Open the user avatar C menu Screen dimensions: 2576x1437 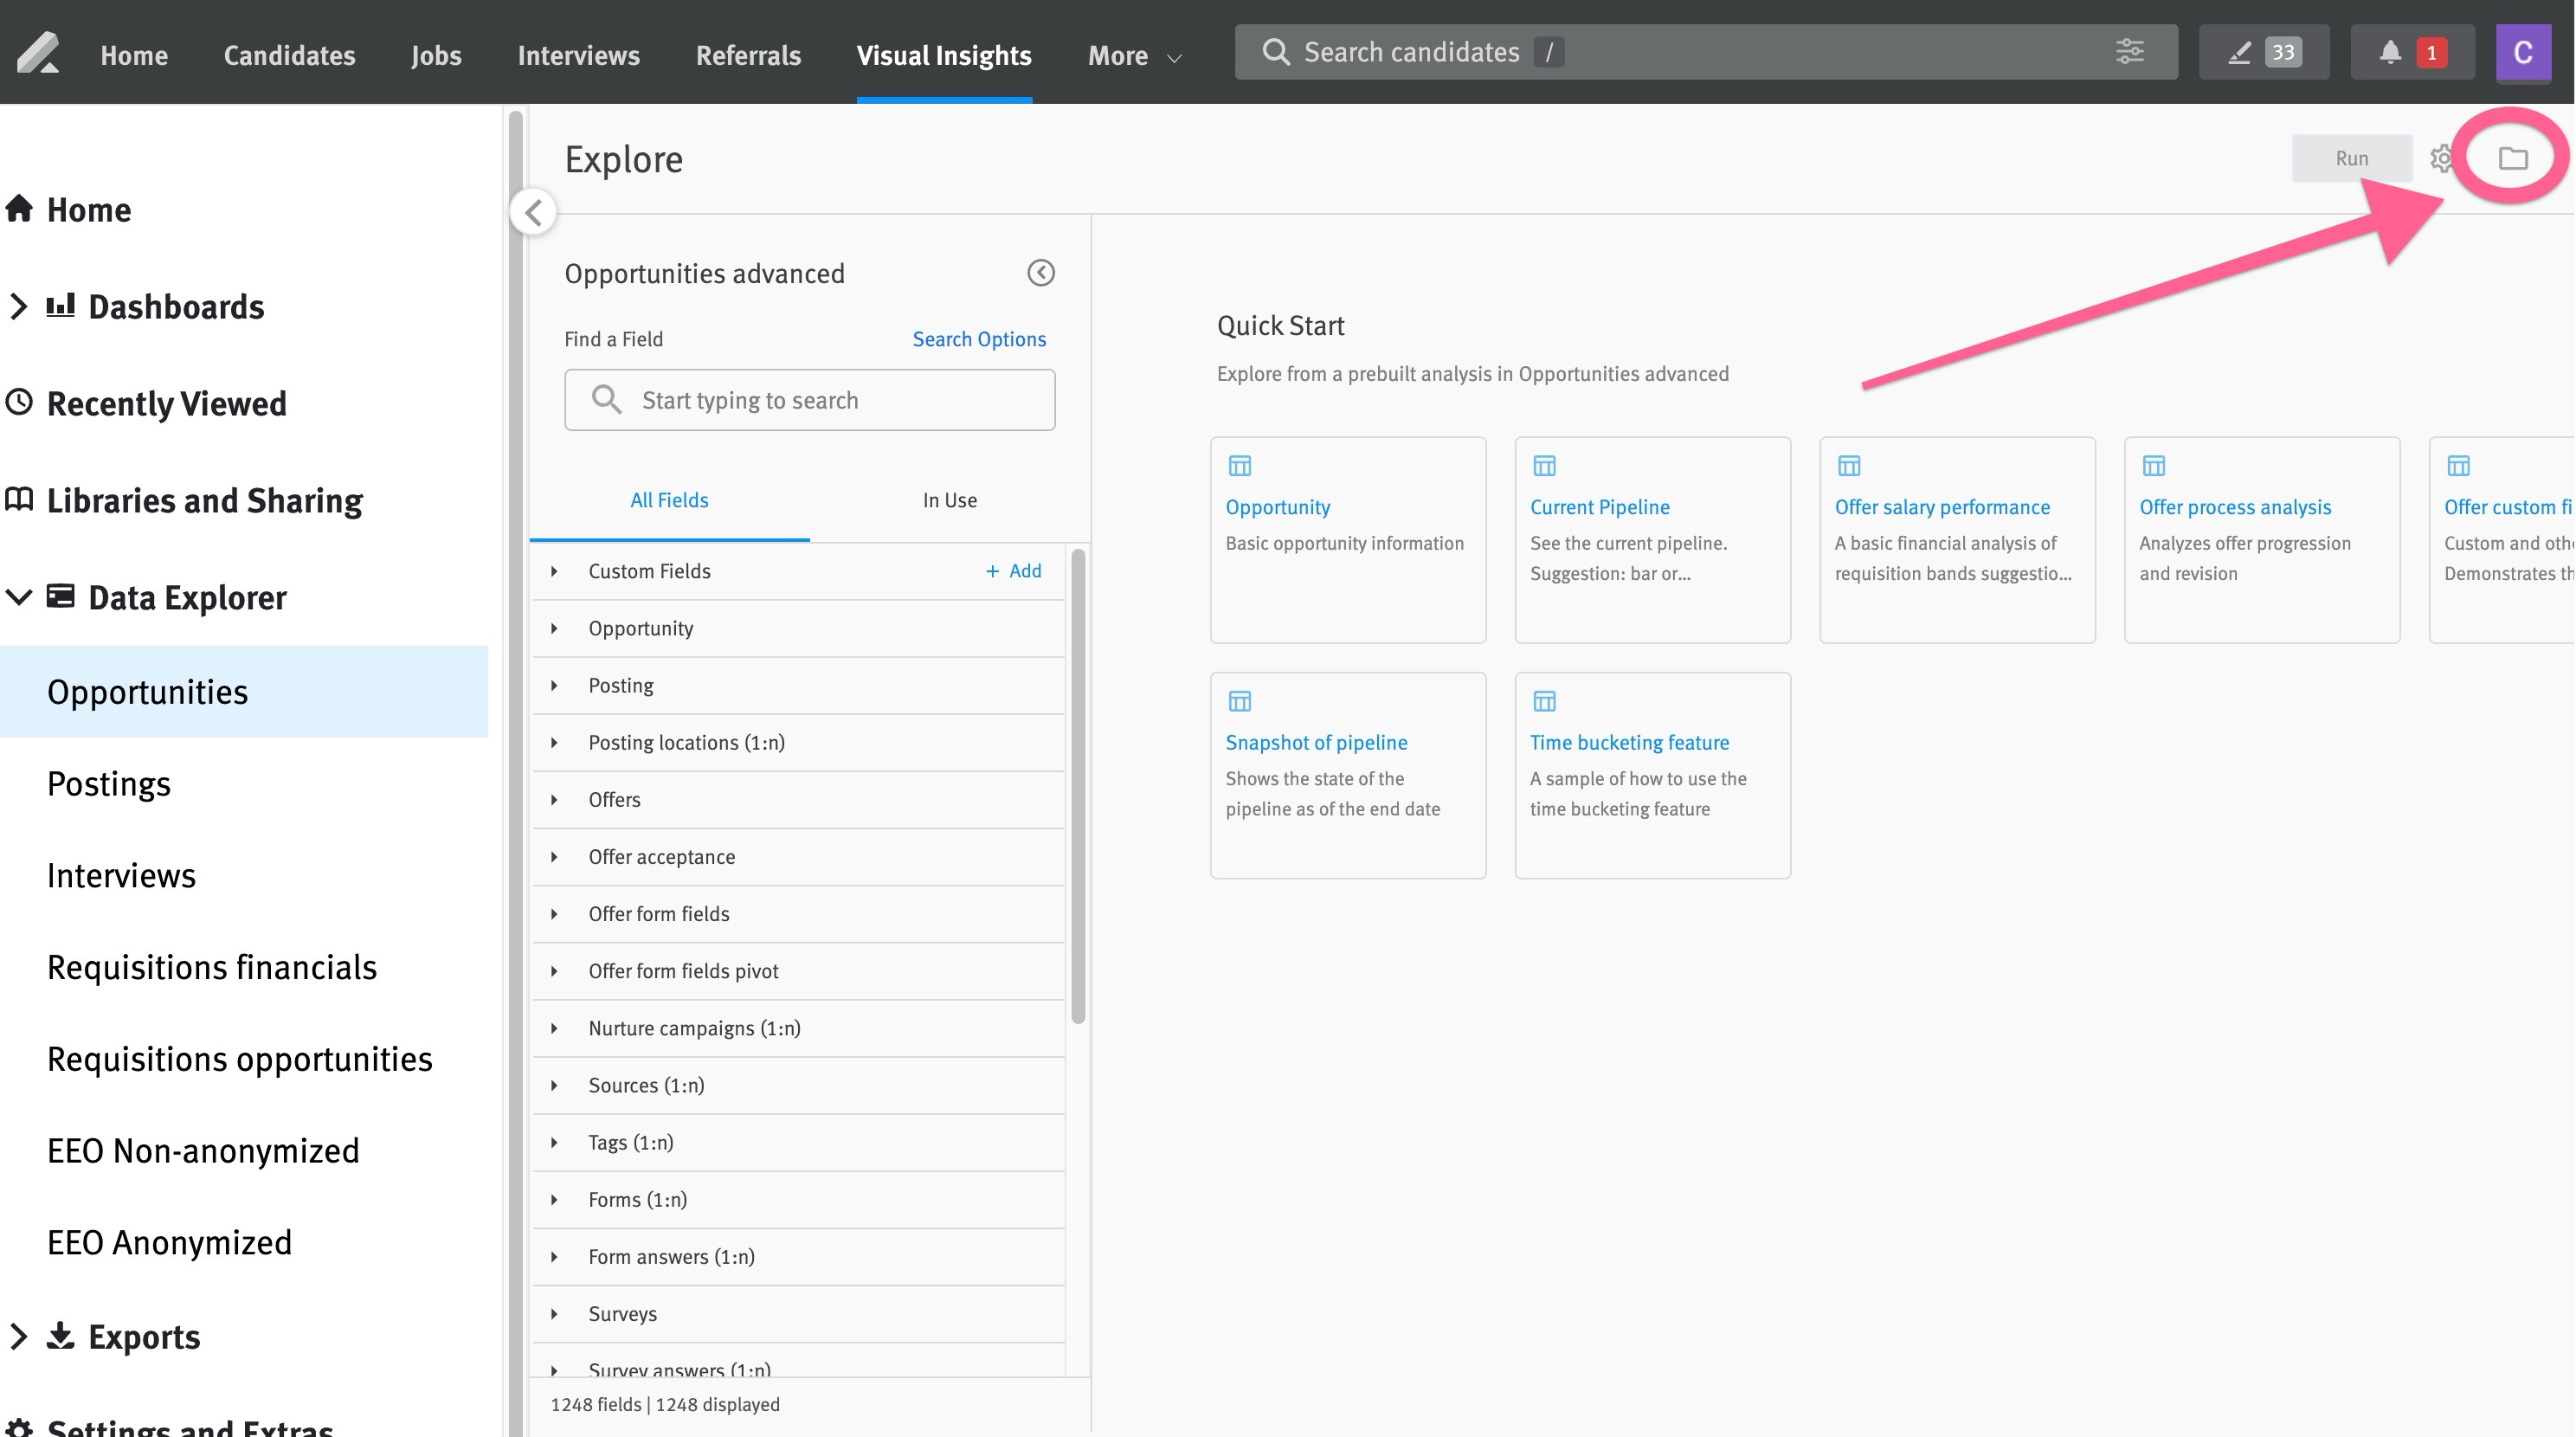click(x=2523, y=52)
